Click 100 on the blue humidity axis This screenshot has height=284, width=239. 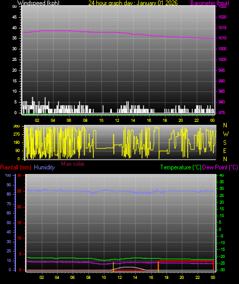pos(8,176)
